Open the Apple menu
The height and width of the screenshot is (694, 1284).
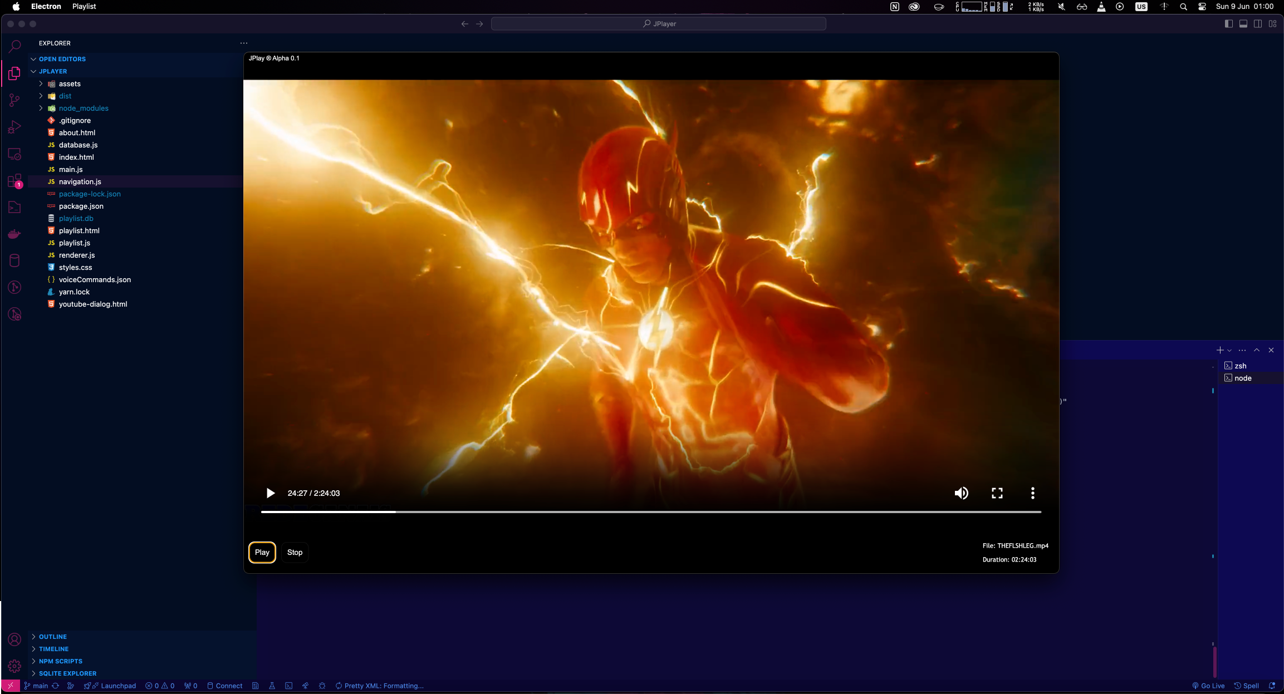click(16, 6)
